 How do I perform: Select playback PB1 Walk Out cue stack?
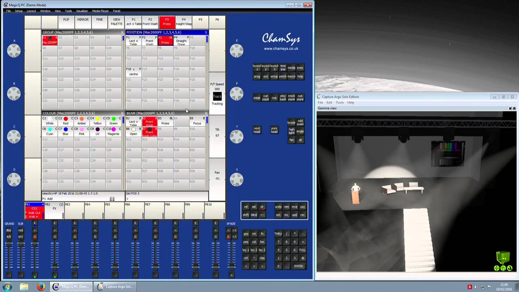(34, 210)
